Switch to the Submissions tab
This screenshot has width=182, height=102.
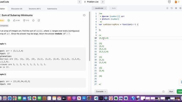pos(52,9)
